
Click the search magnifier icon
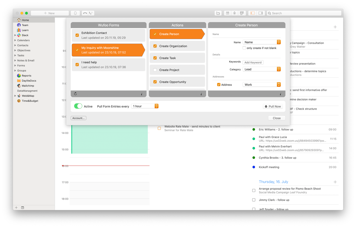[270, 13]
